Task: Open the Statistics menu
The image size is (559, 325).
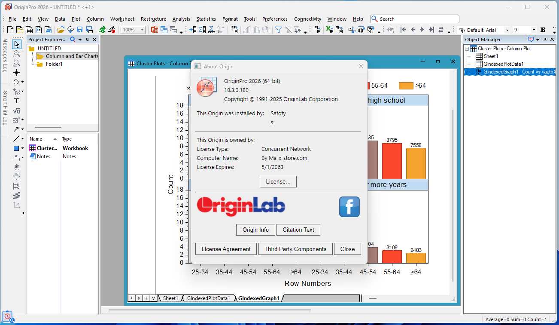Action: [x=206, y=19]
